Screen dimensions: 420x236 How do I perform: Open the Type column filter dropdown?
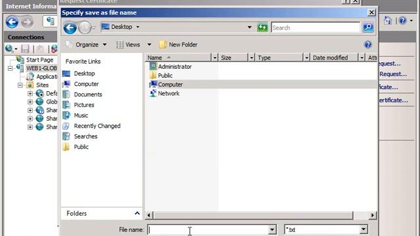click(x=306, y=58)
